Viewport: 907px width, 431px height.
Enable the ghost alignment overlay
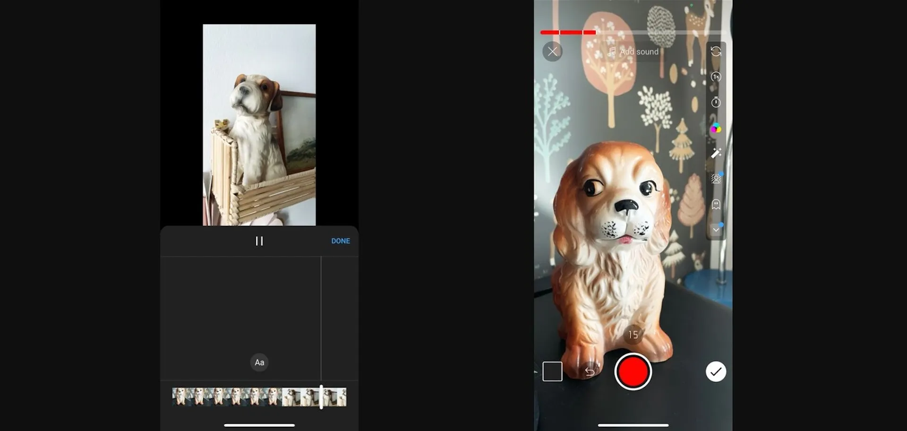point(716,204)
